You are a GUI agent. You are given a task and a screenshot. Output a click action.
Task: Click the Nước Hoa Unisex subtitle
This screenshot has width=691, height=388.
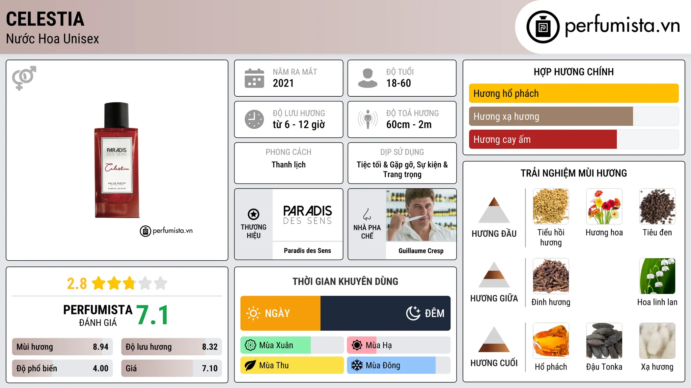pos(53,39)
